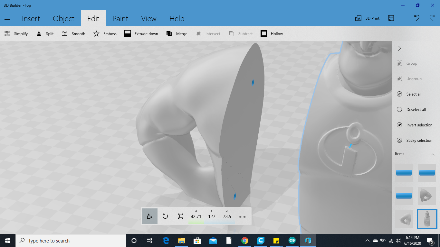This screenshot has height=247, width=440.
Task: Select the Split tool
Action: click(x=45, y=33)
